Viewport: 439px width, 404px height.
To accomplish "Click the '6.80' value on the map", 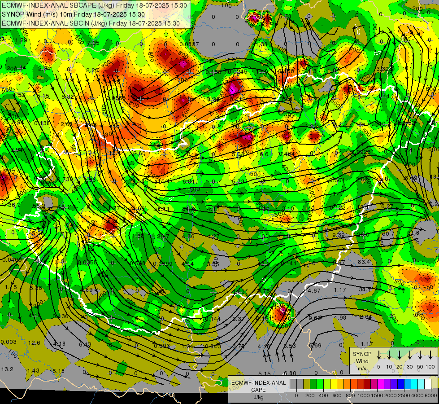I will click(x=290, y=373).
